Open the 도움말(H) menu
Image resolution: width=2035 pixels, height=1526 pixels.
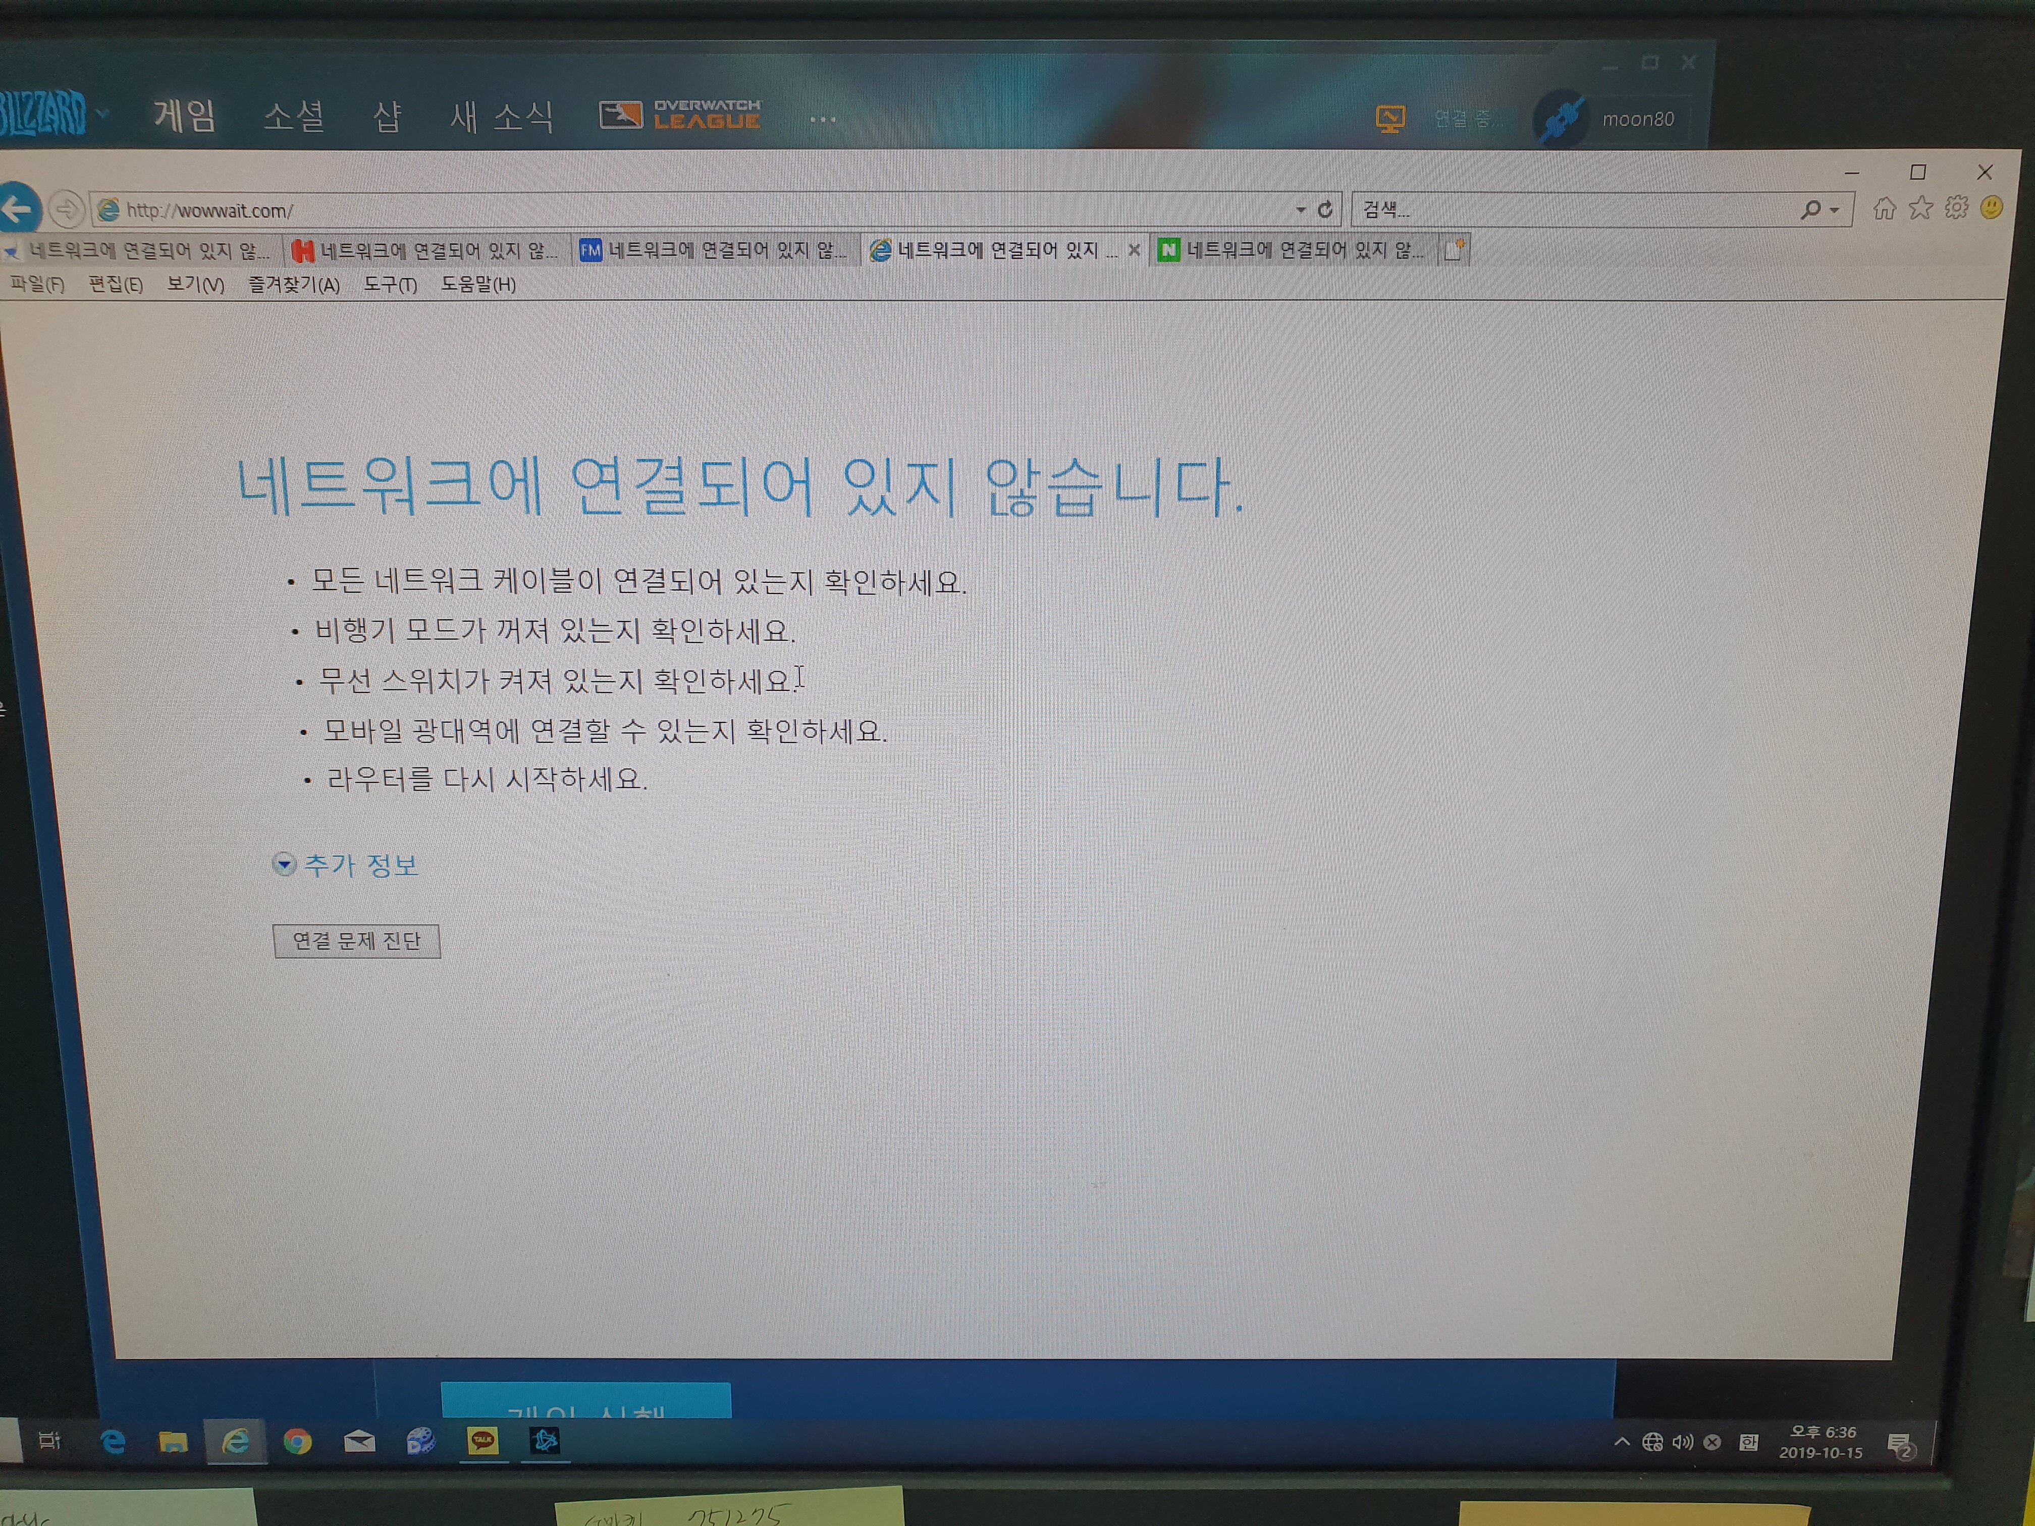(477, 284)
